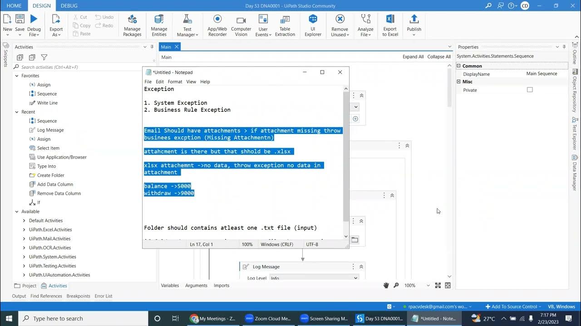The width and height of the screenshot is (581, 326).
Task: Launch App/Web Recorder
Action: [217, 25]
